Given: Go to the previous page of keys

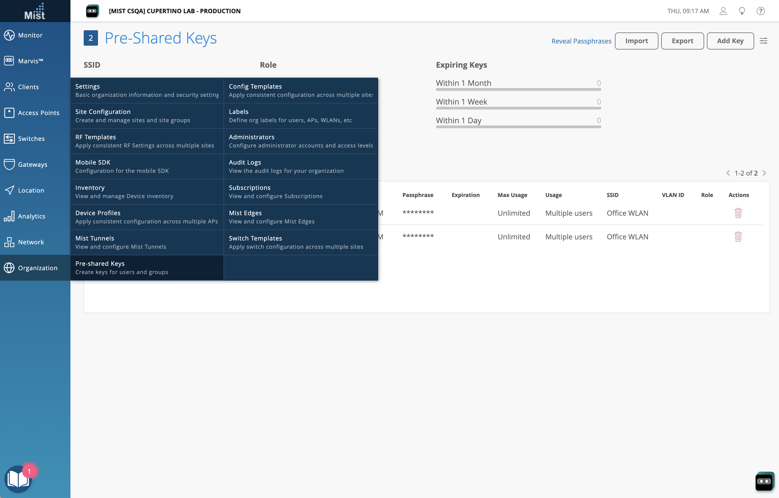Looking at the screenshot, I should click(728, 173).
